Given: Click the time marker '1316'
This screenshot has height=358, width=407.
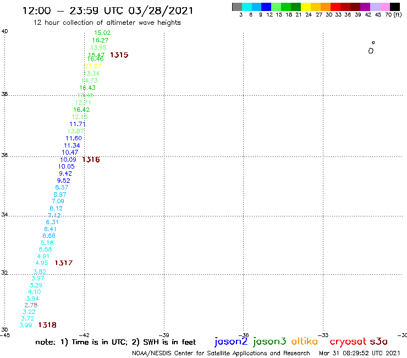Looking at the screenshot, I should 91,160.
